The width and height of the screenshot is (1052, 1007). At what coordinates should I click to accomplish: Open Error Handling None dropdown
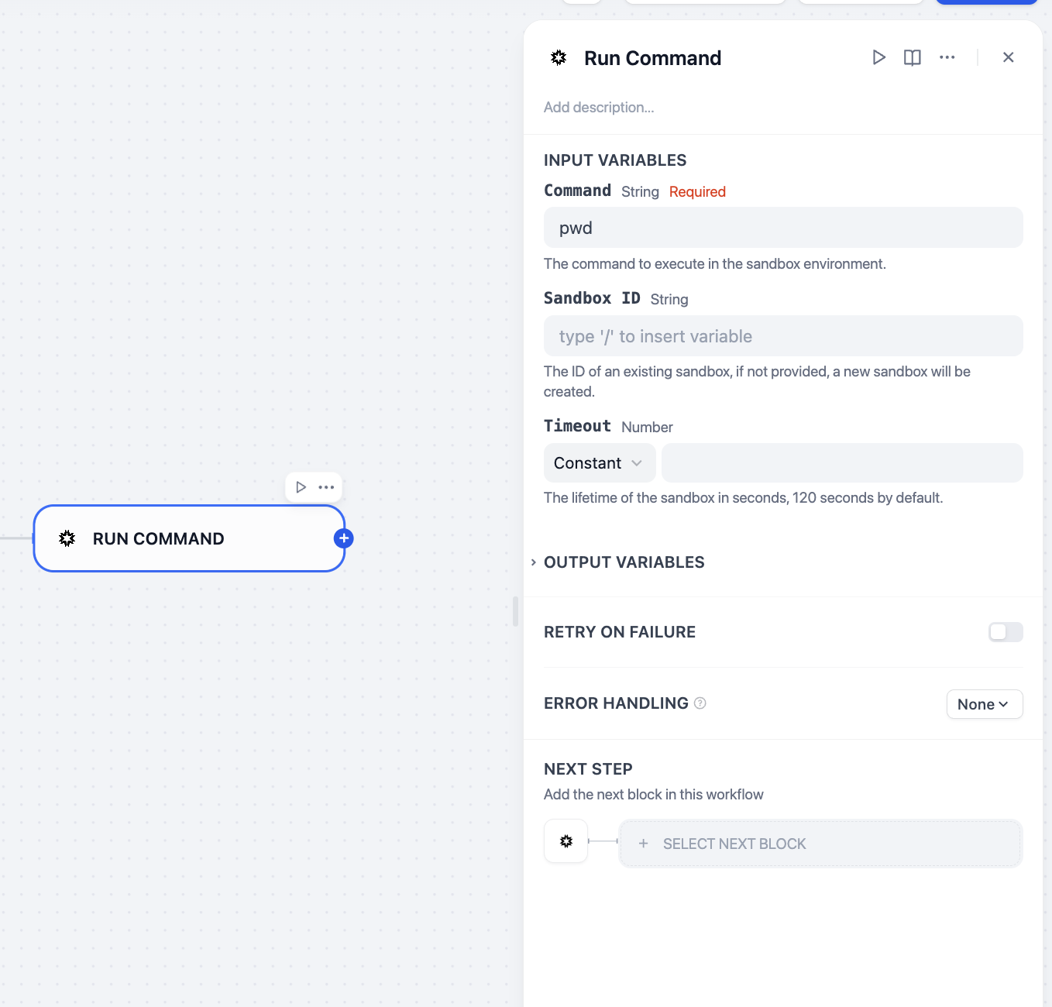click(x=984, y=704)
